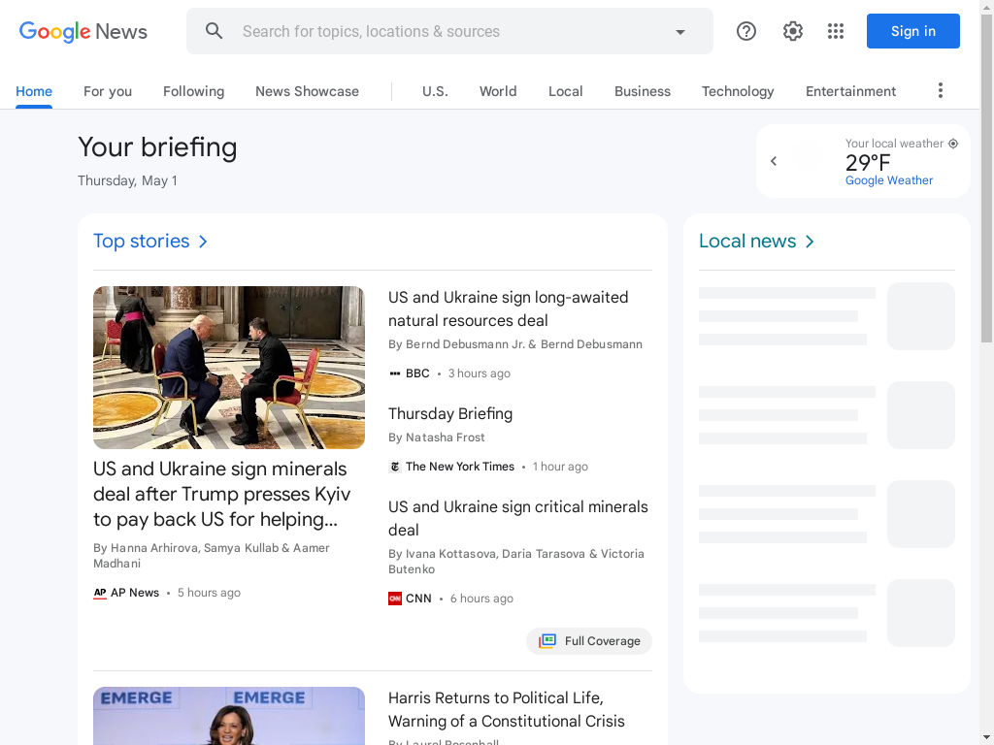This screenshot has height=745, width=994.
Task: Click the AP News source icon
Action: tap(100, 593)
